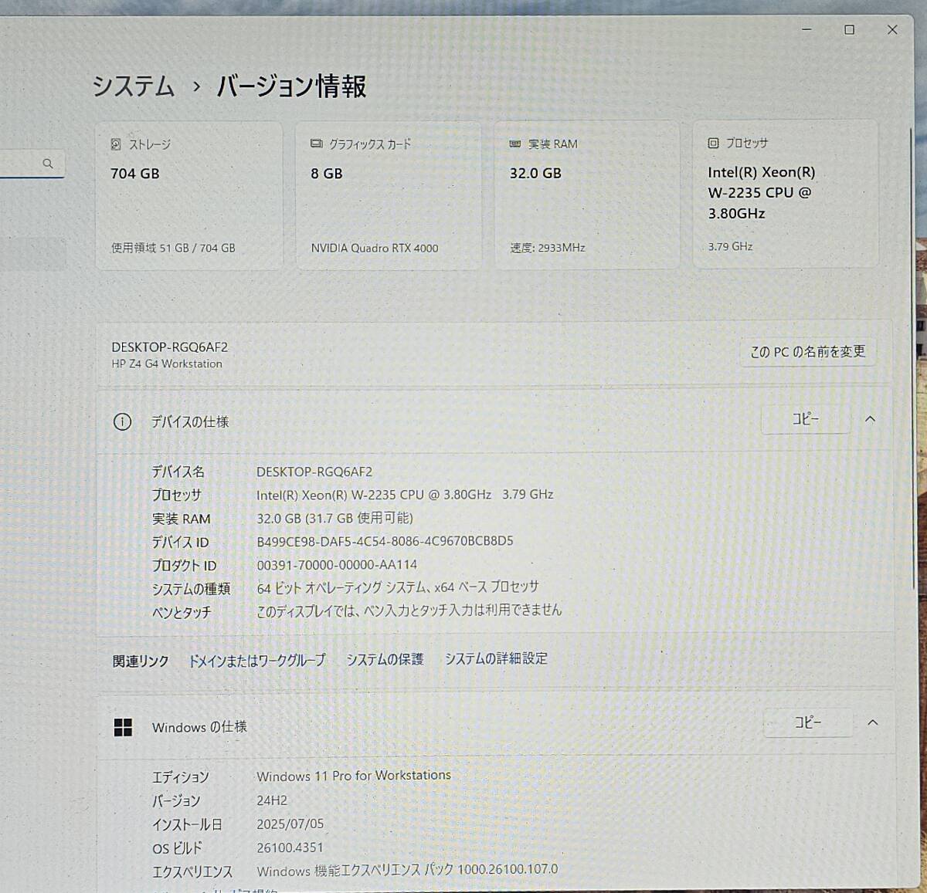Go back to システム in breadcrumb

[134, 86]
